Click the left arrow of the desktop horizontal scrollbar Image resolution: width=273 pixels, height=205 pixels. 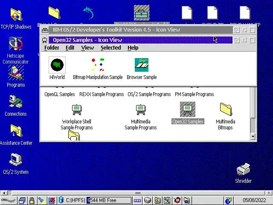tap(4, 193)
